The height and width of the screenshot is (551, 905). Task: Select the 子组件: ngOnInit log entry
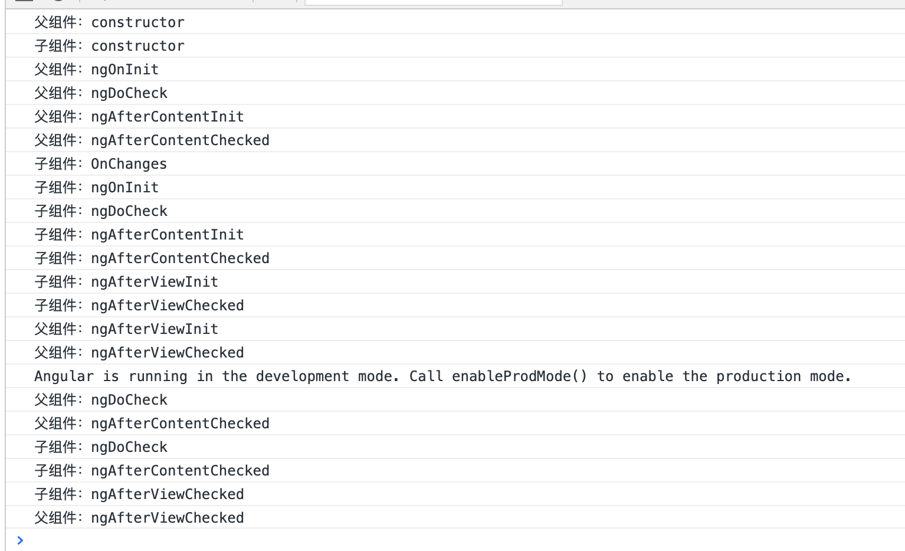click(x=97, y=188)
